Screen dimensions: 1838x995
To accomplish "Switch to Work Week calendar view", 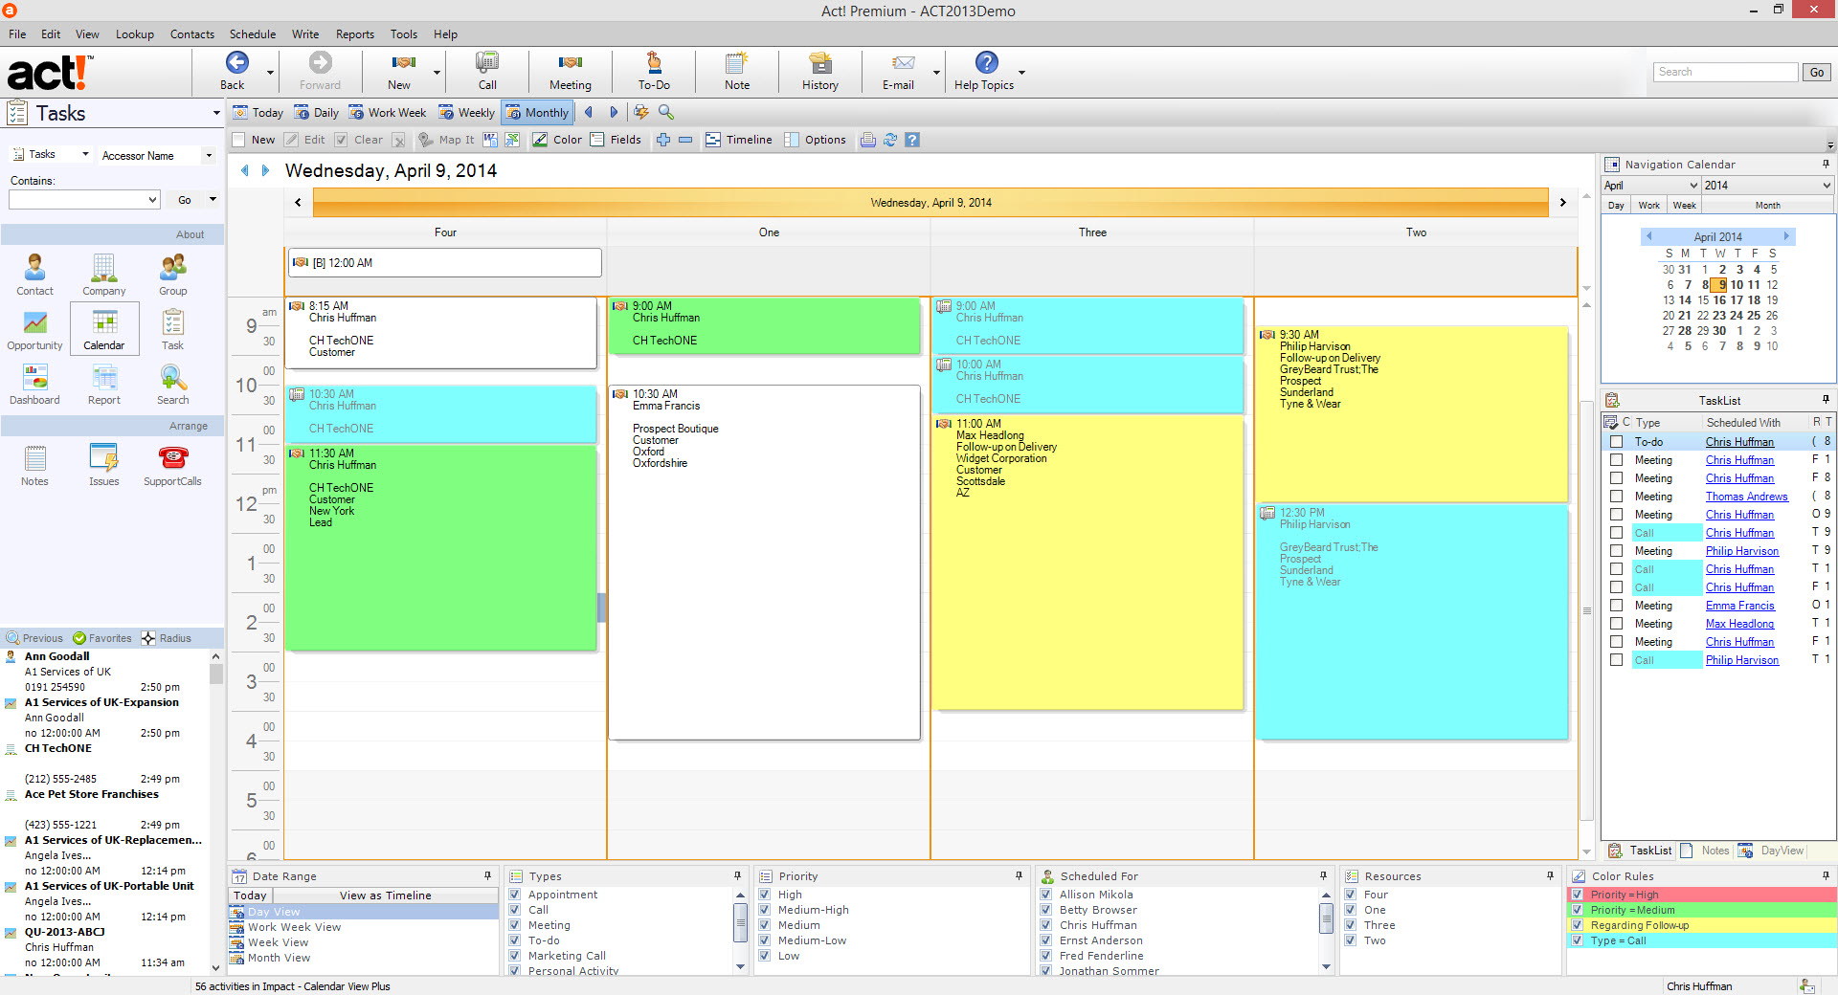I will tap(388, 112).
